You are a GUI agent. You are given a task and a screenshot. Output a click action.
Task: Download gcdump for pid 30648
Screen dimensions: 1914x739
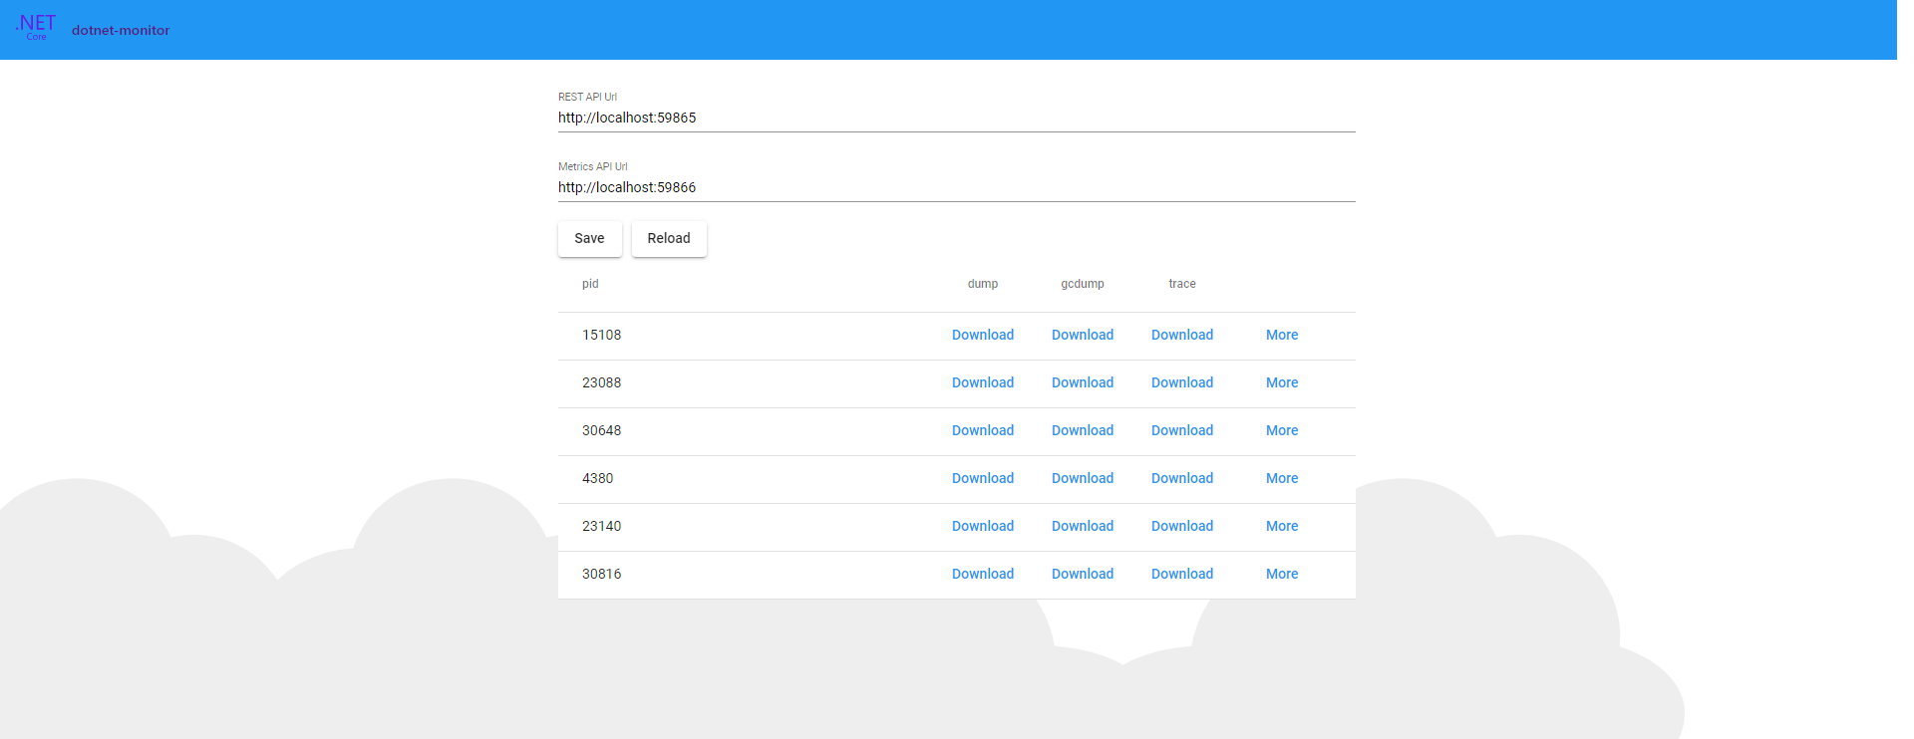pyautogui.click(x=1083, y=431)
